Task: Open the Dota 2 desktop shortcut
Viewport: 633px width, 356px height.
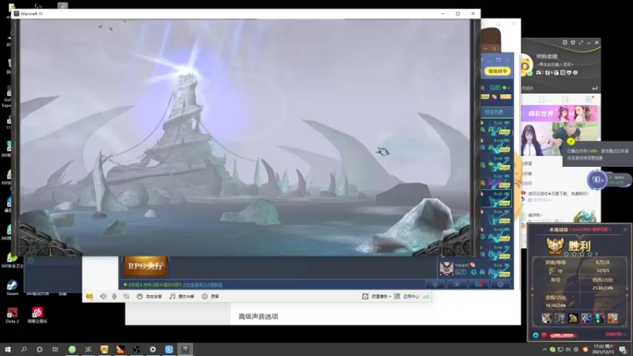Action: [12, 315]
